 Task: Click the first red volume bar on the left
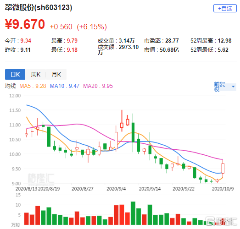pos(27,218)
